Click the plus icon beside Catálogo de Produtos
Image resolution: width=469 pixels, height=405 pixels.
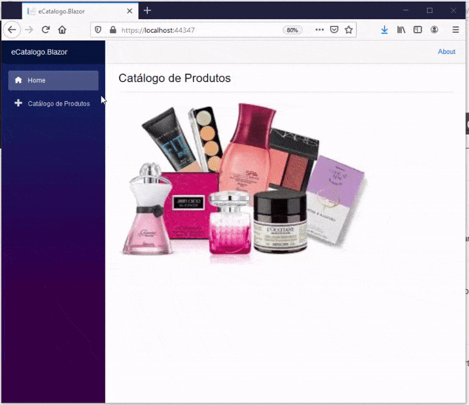tap(18, 103)
